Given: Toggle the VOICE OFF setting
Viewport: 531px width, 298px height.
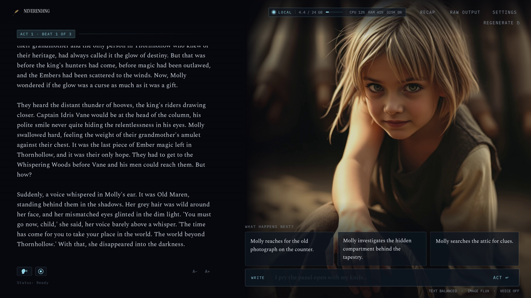Looking at the screenshot, I should (x=509, y=291).
